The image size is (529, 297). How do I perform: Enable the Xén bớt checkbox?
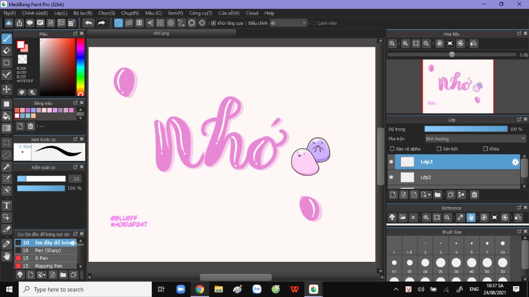click(439, 149)
